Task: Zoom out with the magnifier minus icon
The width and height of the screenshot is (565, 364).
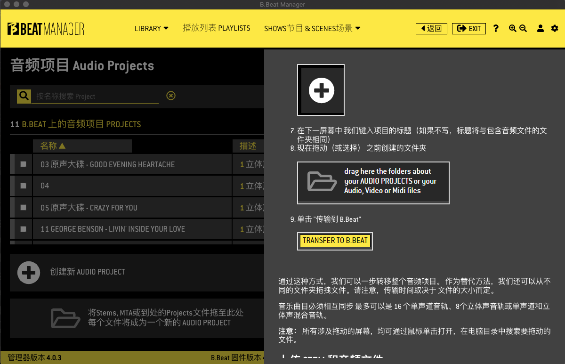Action: pyautogui.click(x=523, y=28)
